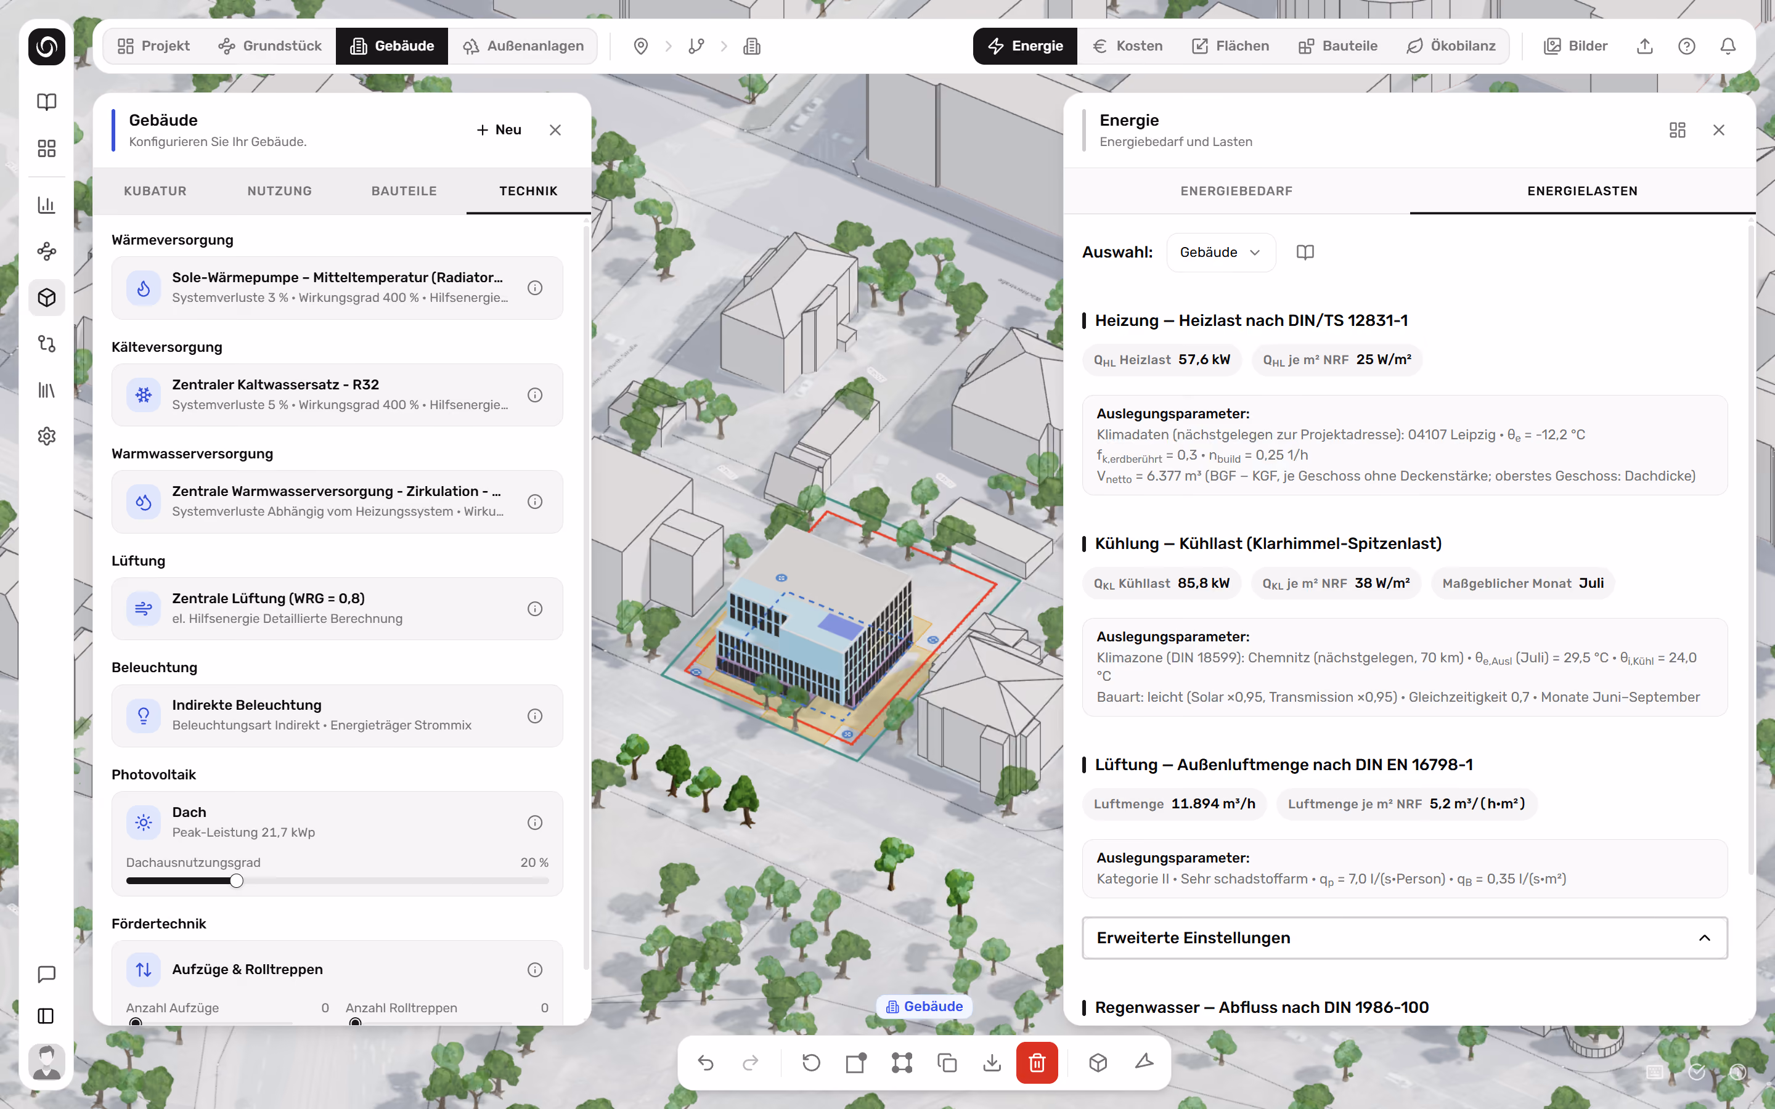Go to the Grundstück section
This screenshot has width=1775, height=1109.
[x=270, y=46]
